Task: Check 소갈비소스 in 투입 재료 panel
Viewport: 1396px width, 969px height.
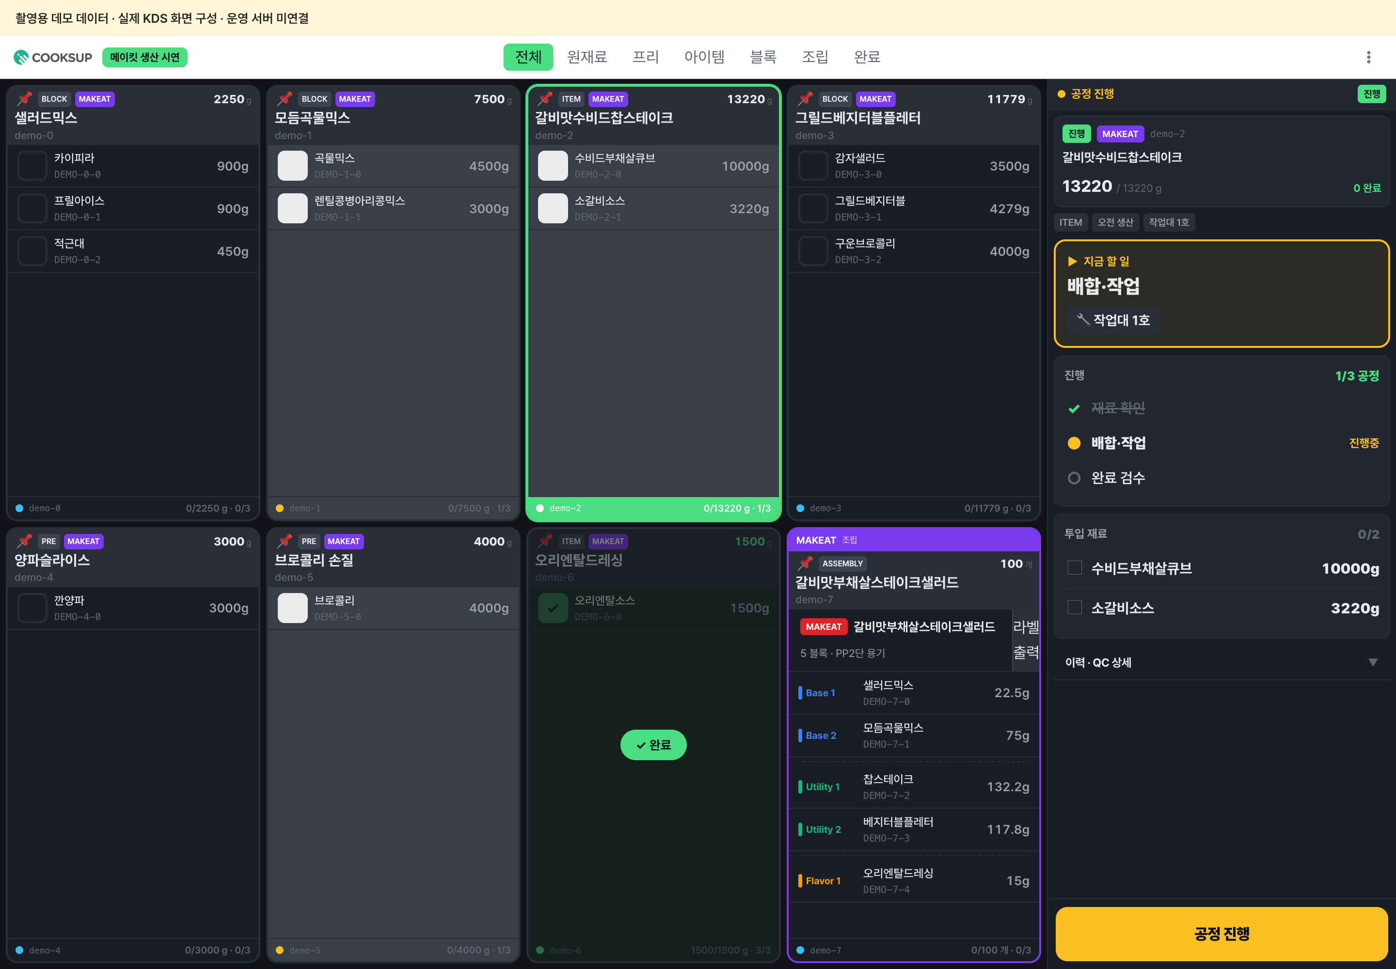Action: coord(1074,607)
